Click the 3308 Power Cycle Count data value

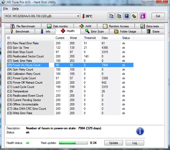point(105,78)
